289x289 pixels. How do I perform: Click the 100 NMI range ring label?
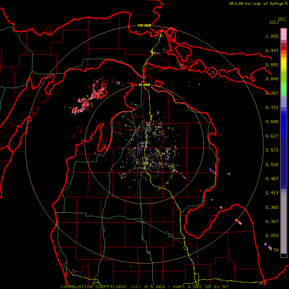click(x=144, y=25)
